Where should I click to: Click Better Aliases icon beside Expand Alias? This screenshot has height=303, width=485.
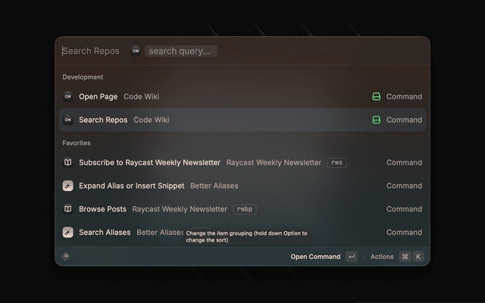coord(67,186)
